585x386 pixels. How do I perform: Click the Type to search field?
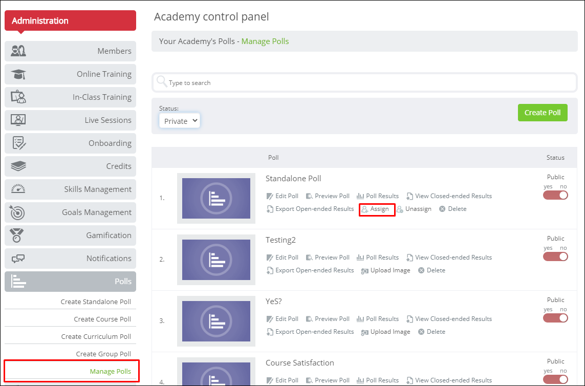(364, 82)
